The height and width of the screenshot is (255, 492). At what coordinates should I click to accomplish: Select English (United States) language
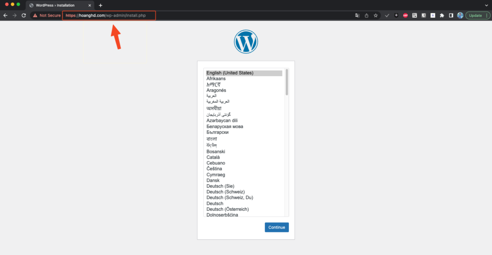pyautogui.click(x=244, y=73)
